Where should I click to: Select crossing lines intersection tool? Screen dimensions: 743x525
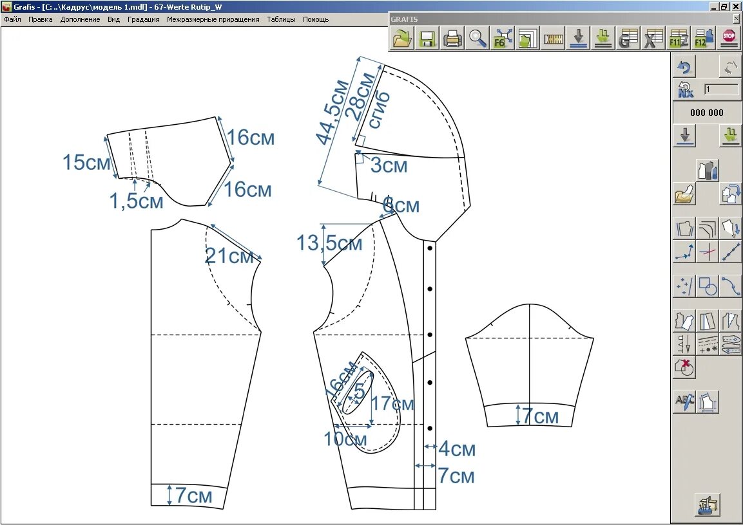(x=708, y=252)
